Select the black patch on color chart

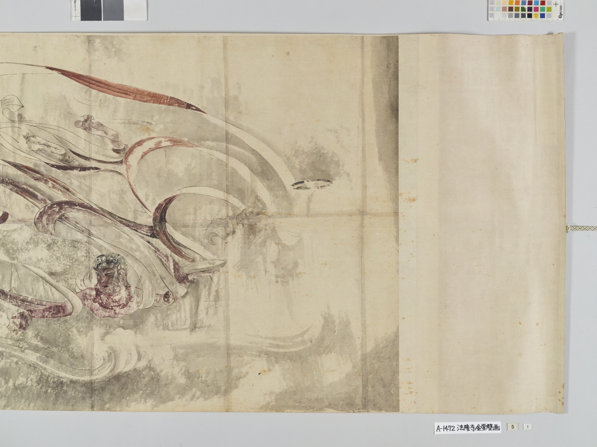[530, 15]
